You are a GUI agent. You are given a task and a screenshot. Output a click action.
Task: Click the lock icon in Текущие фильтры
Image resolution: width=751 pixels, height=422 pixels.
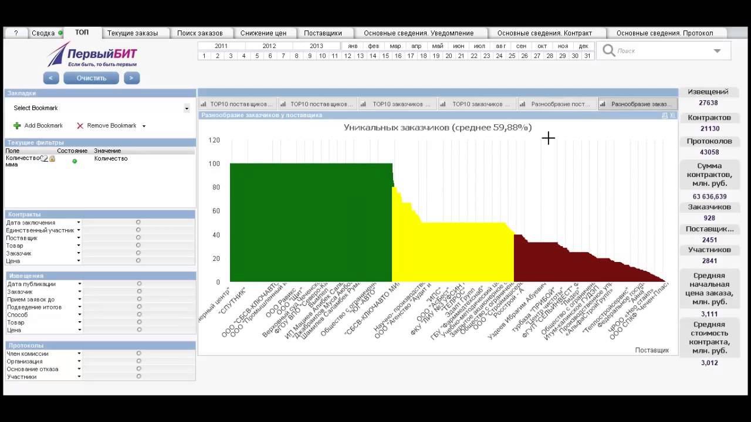click(x=52, y=158)
